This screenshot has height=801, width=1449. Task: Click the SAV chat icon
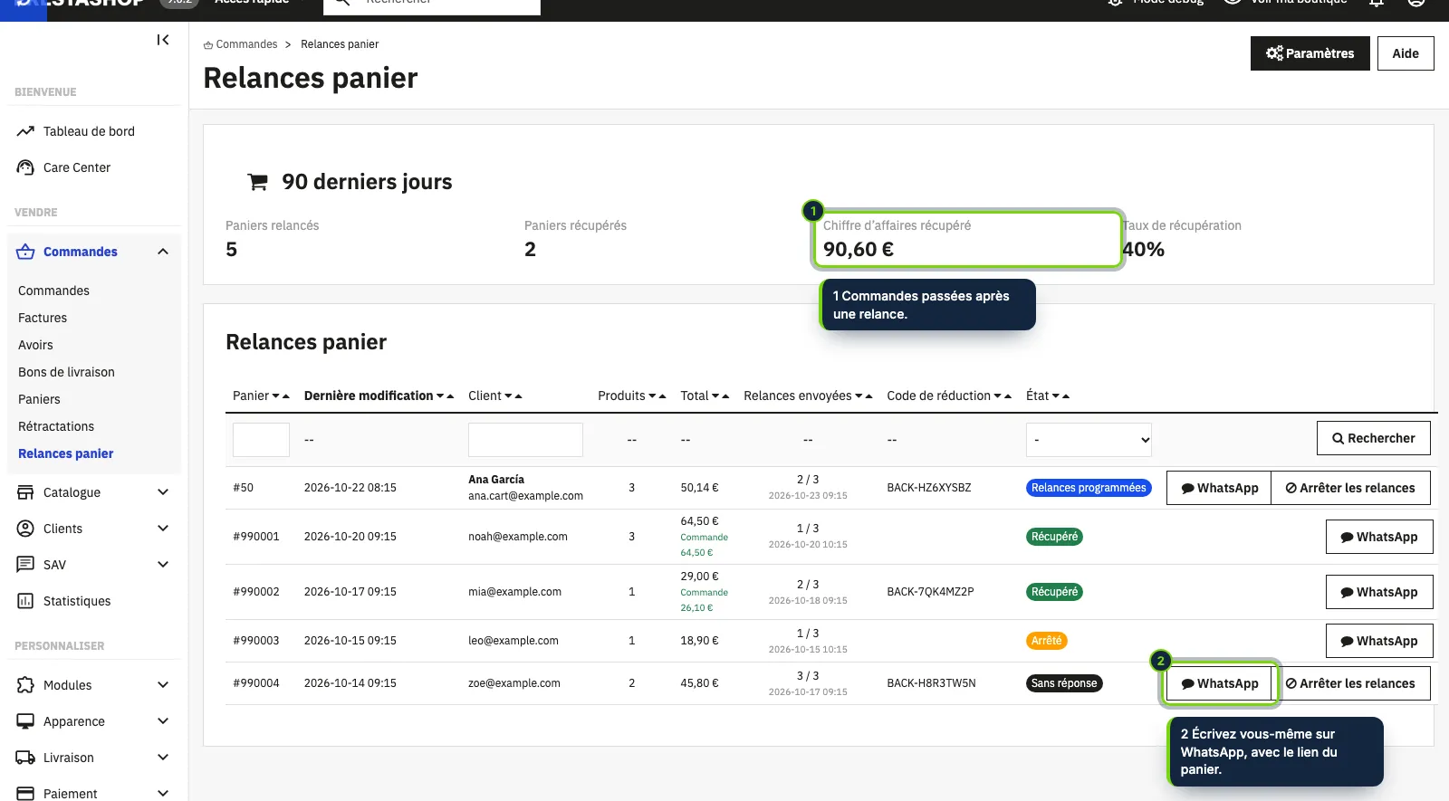(25, 565)
